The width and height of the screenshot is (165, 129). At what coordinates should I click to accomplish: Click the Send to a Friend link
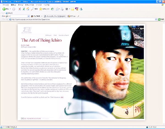pos(63,35)
